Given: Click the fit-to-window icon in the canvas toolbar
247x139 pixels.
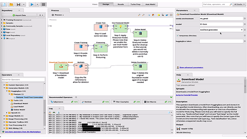Looking at the screenshot, I should click(x=171, y=15).
